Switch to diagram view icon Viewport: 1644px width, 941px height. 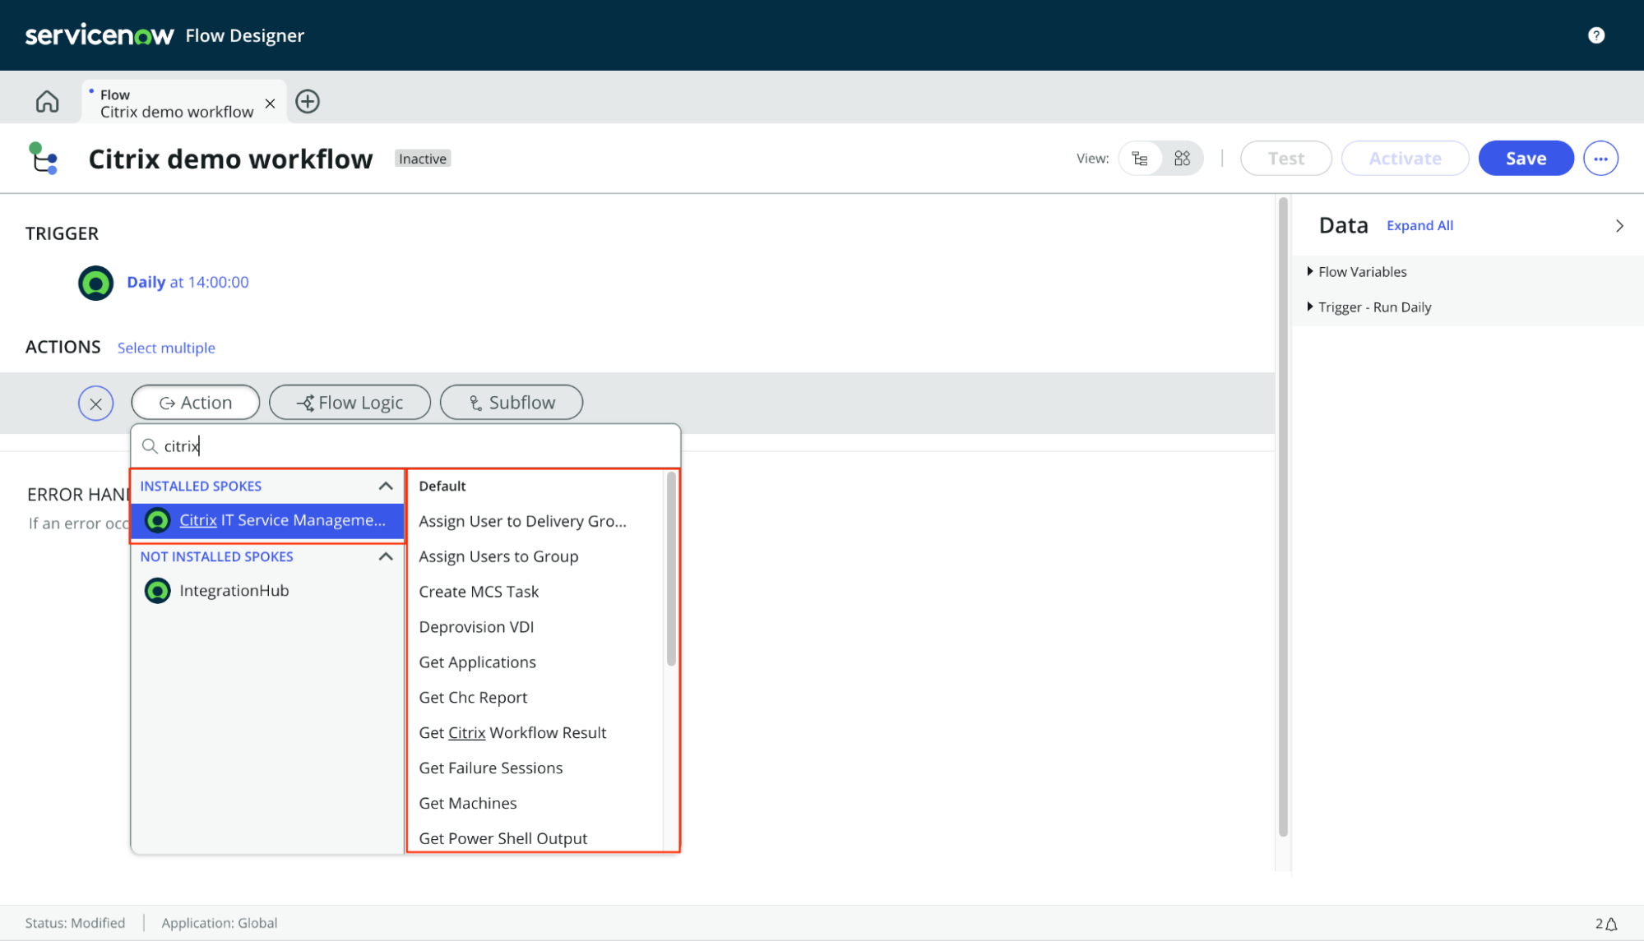click(x=1182, y=158)
